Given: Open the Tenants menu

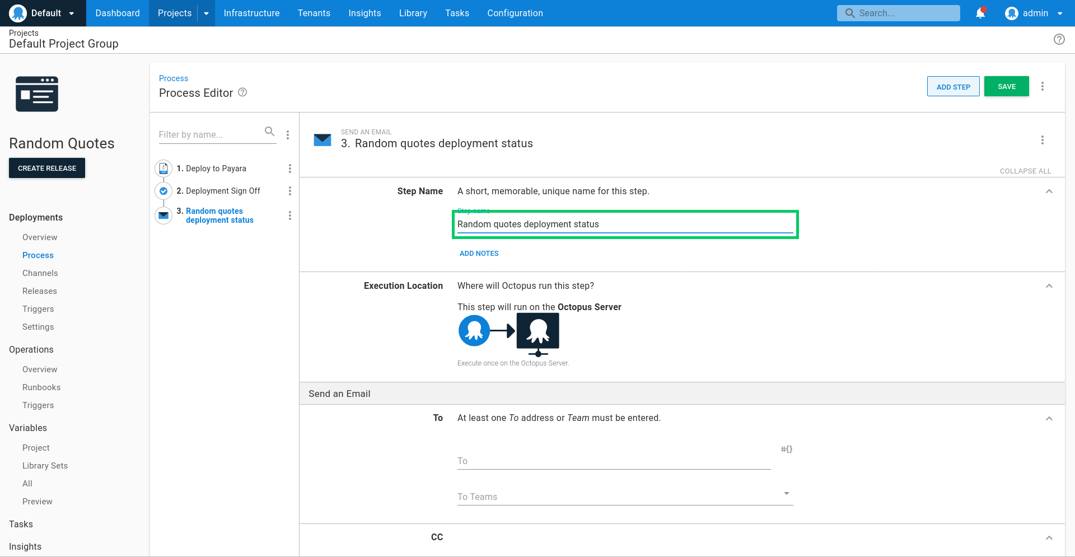Looking at the screenshot, I should (x=314, y=13).
